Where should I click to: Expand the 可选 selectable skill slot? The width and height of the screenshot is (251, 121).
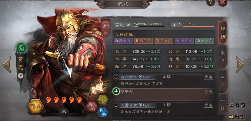click(209, 91)
